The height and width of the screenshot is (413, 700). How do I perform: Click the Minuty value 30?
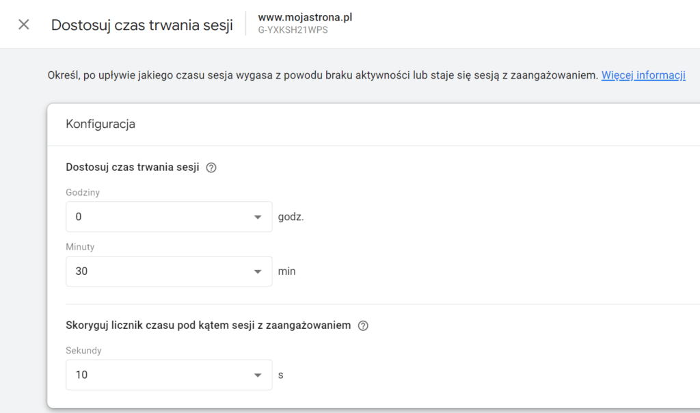click(81, 271)
